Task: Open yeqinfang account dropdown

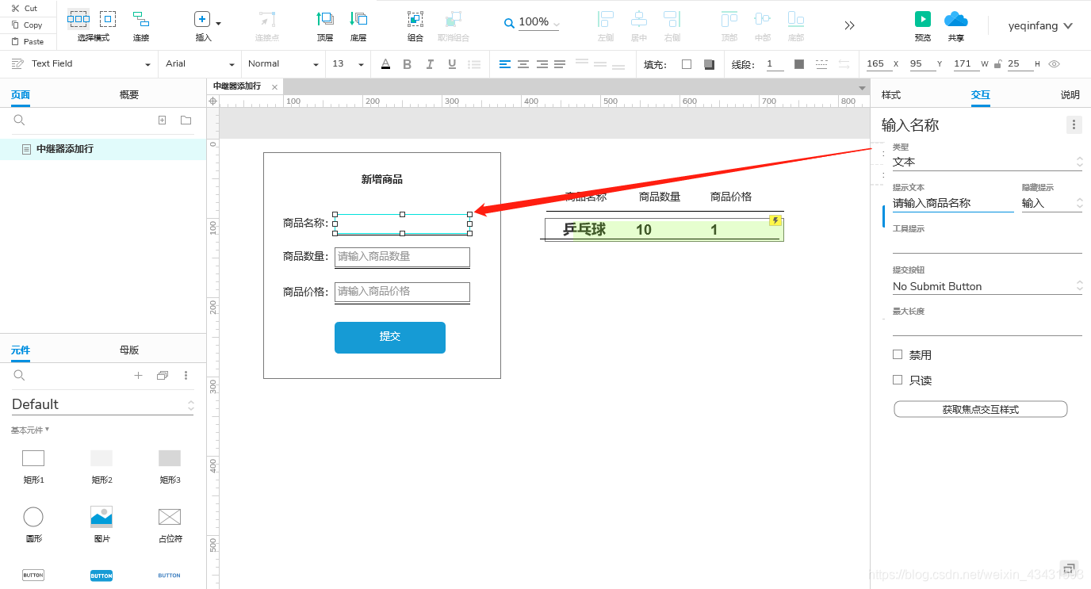Action: [1040, 25]
